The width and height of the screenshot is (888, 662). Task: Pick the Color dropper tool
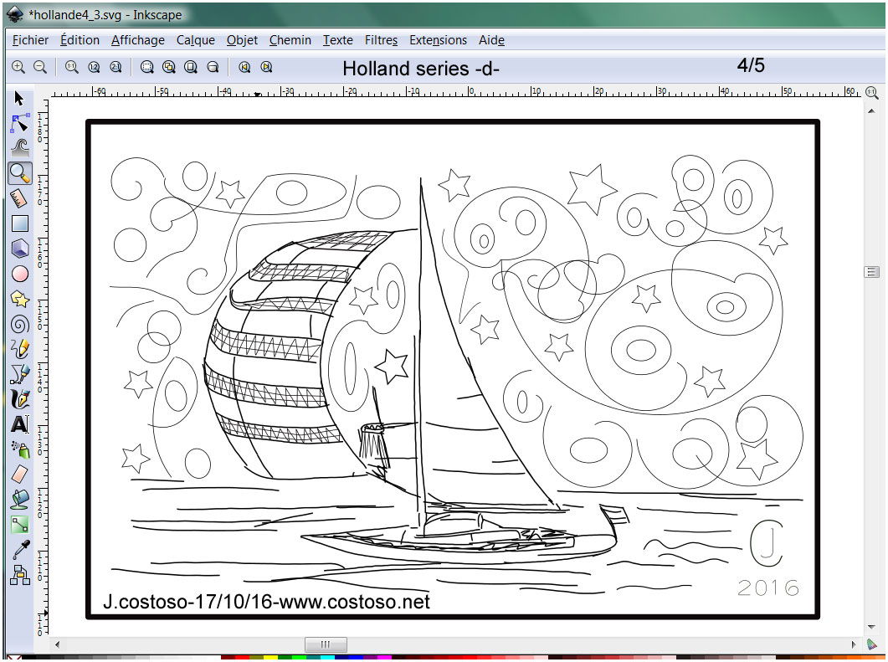tap(20, 550)
